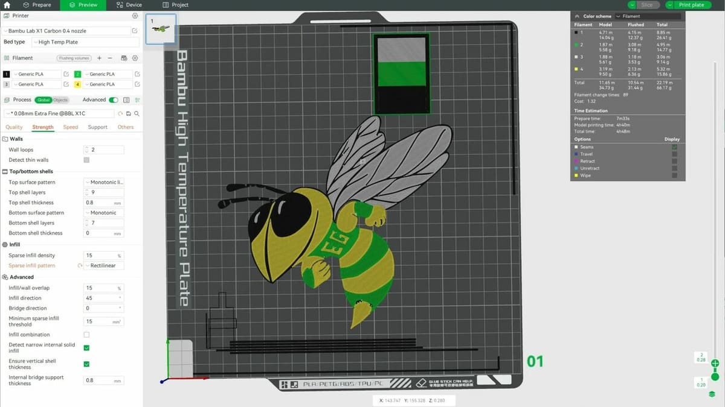Click Wall loops value field

coord(104,150)
